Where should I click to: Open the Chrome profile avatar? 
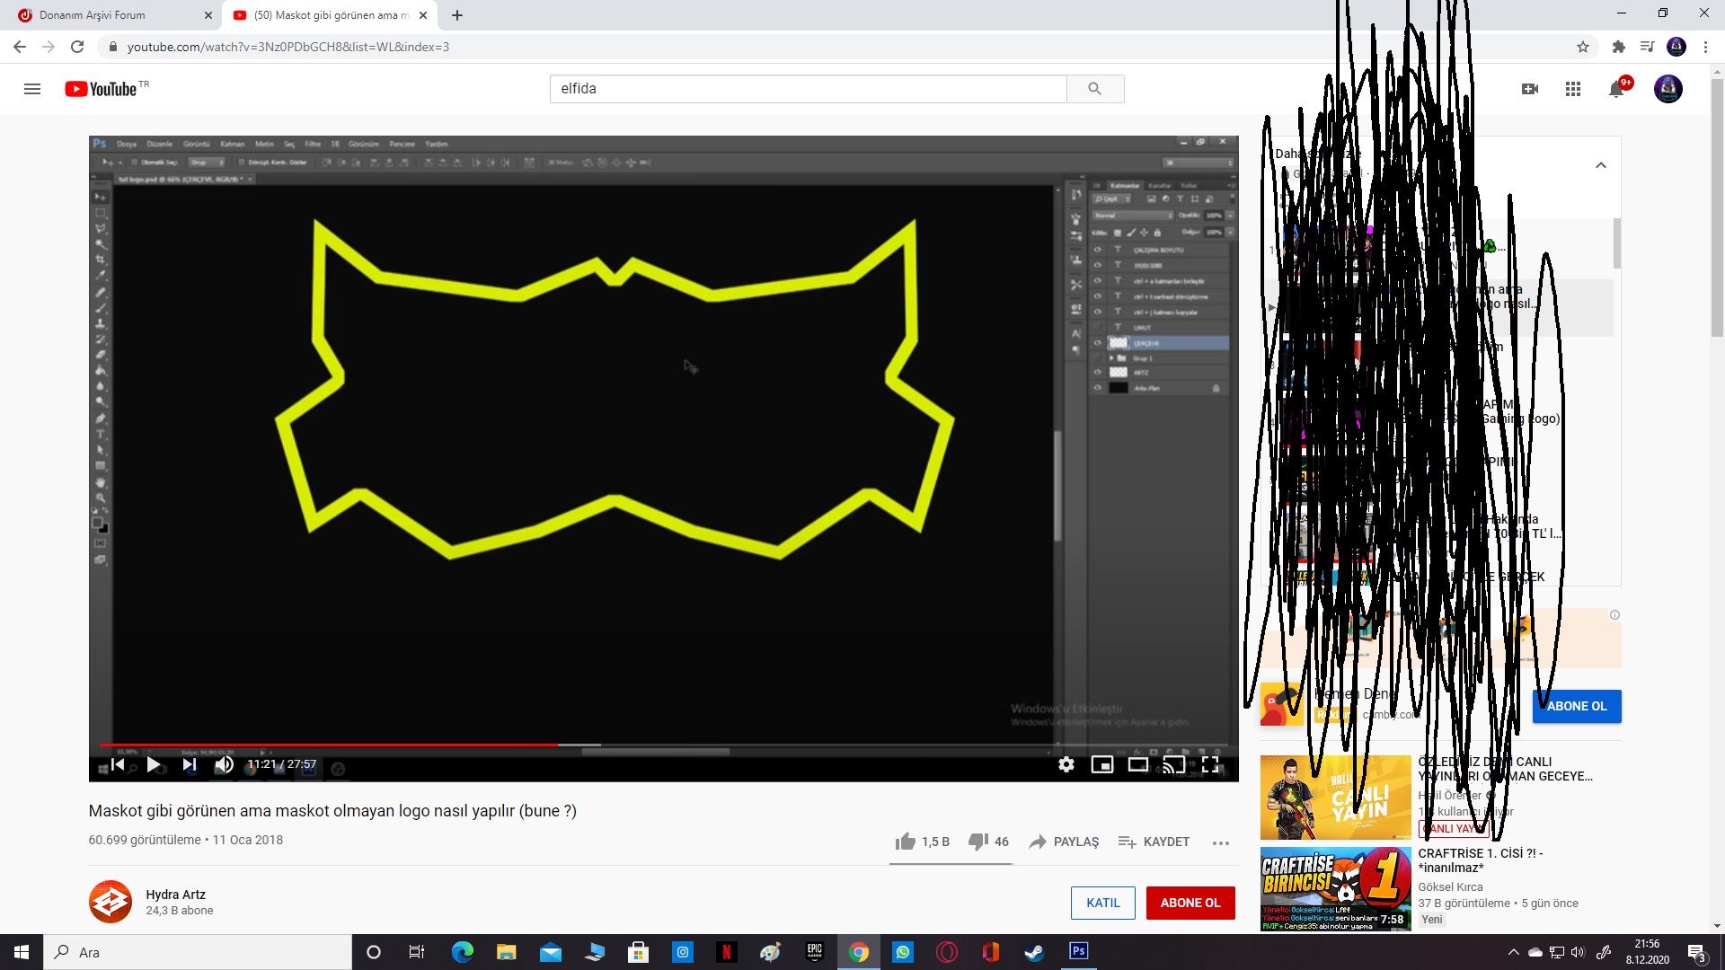pyautogui.click(x=1676, y=47)
